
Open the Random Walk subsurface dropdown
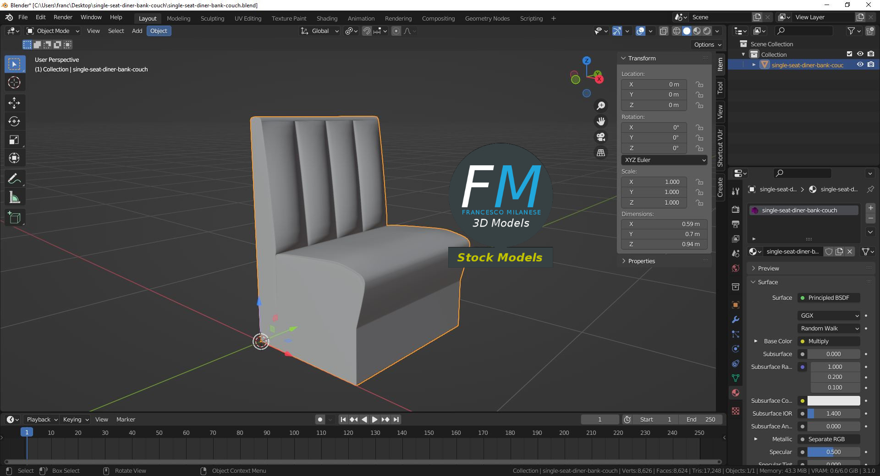(x=829, y=329)
